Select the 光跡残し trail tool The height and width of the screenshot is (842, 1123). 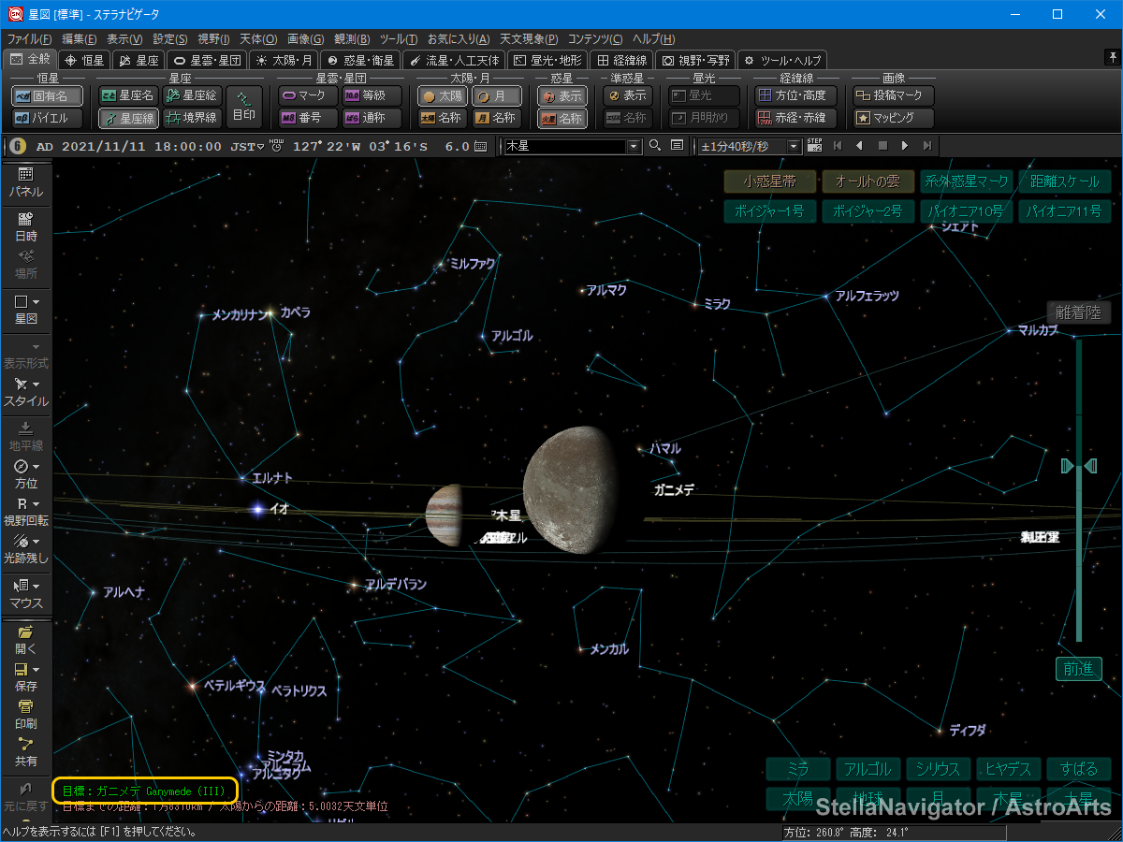[25, 549]
